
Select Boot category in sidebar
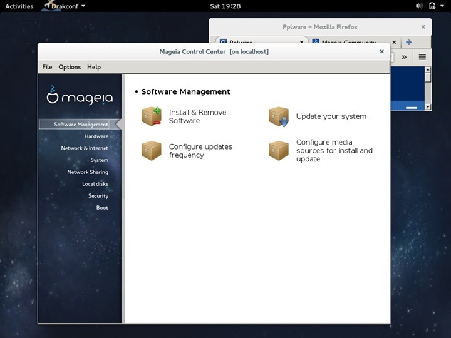click(102, 208)
